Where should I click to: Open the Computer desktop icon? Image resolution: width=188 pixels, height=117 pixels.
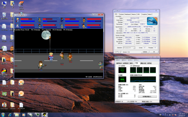click(4, 4)
